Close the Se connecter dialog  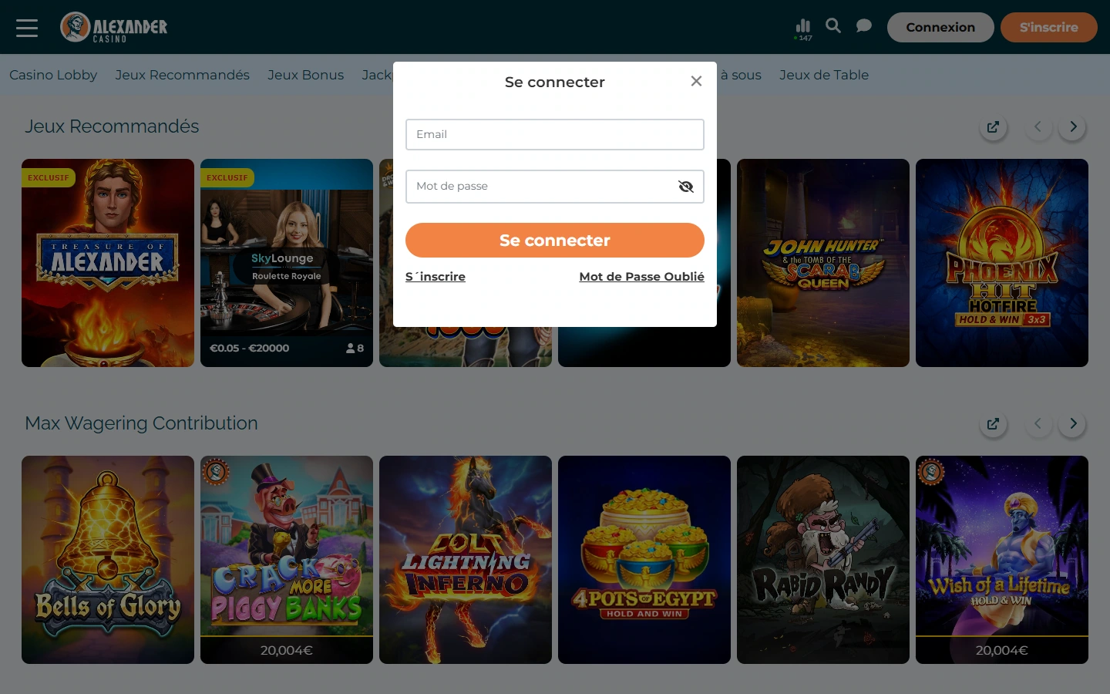pos(696,81)
